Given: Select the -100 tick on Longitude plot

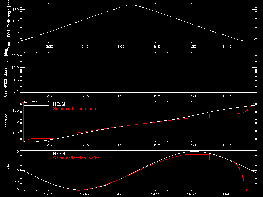Looking at the screenshot, I should click(14, 133).
